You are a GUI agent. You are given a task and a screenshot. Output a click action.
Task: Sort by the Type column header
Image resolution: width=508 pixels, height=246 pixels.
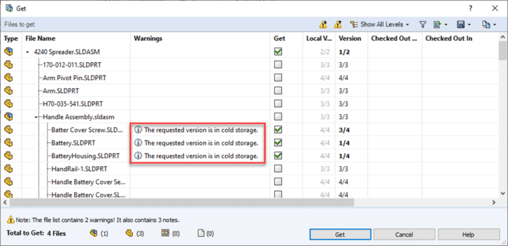tap(11, 38)
